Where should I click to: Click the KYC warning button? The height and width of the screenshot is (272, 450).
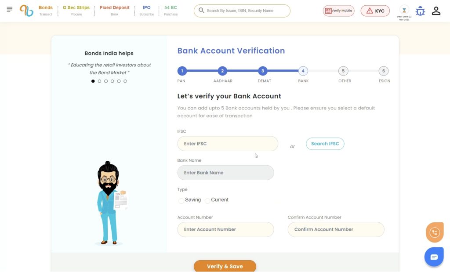click(x=375, y=11)
